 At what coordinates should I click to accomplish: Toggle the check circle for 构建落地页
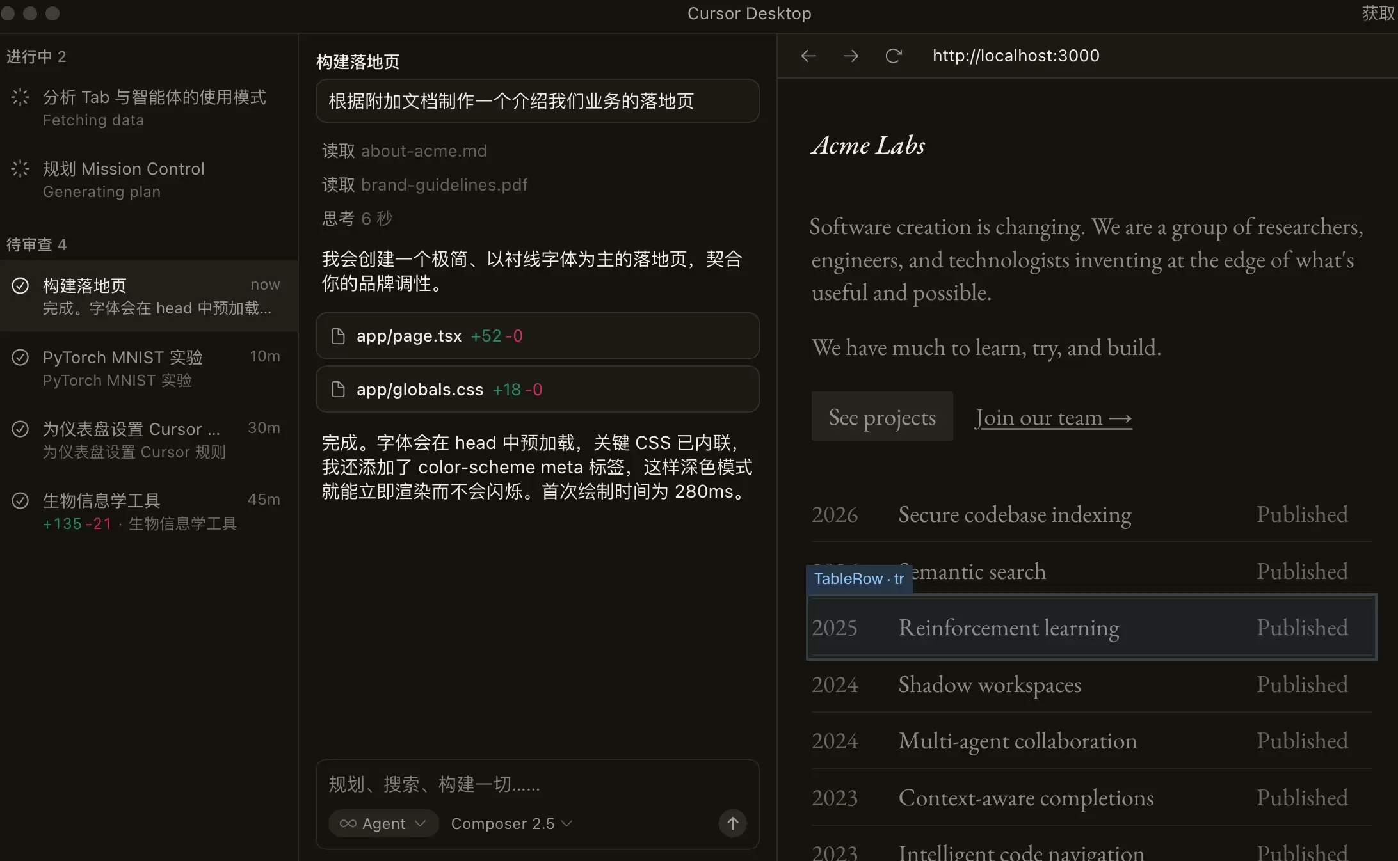click(20, 285)
